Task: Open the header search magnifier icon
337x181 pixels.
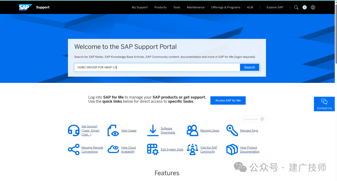Action: click(x=296, y=7)
